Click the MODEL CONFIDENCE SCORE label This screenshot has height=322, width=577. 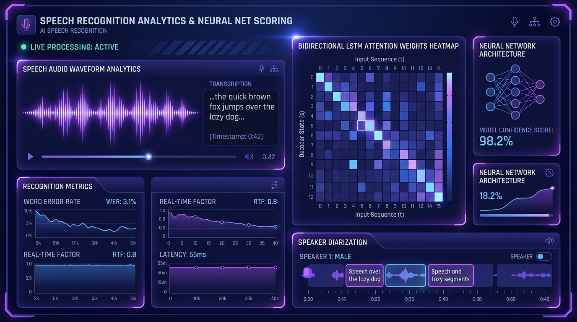click(x=516, y=130)
